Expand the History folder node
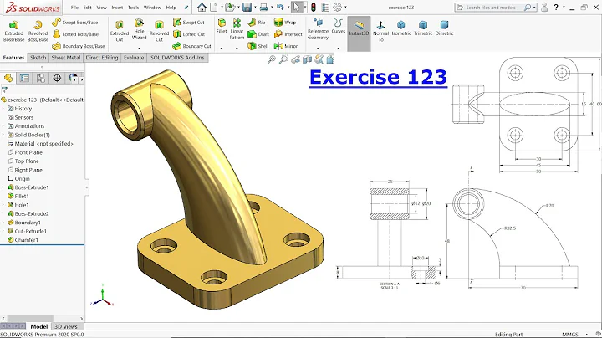Screen dimensions: 602x338 pyautogui.click(x=3, y=109)
